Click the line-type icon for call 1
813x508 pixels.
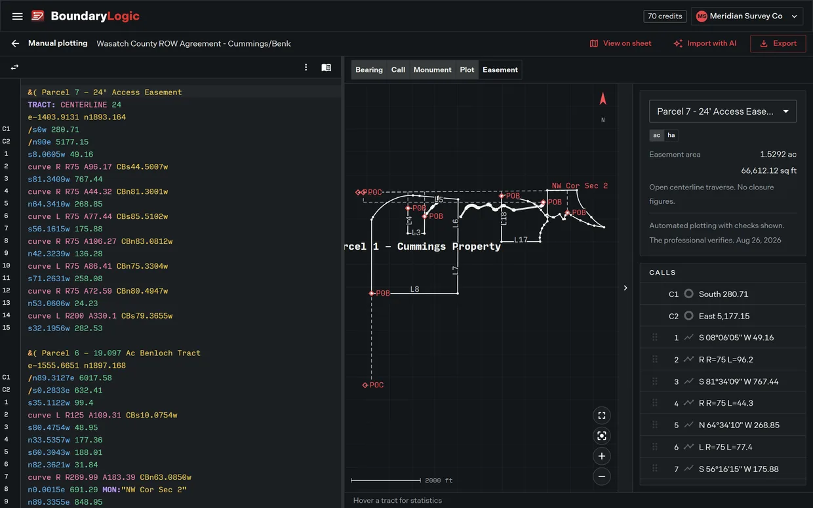pyautogui.click(x=688, y=338)
